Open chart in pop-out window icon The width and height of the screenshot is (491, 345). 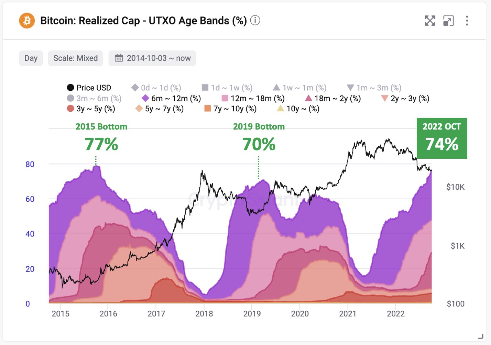click(448, 21)
